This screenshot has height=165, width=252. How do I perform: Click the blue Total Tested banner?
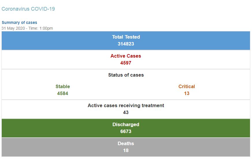[x=126, y=41]
